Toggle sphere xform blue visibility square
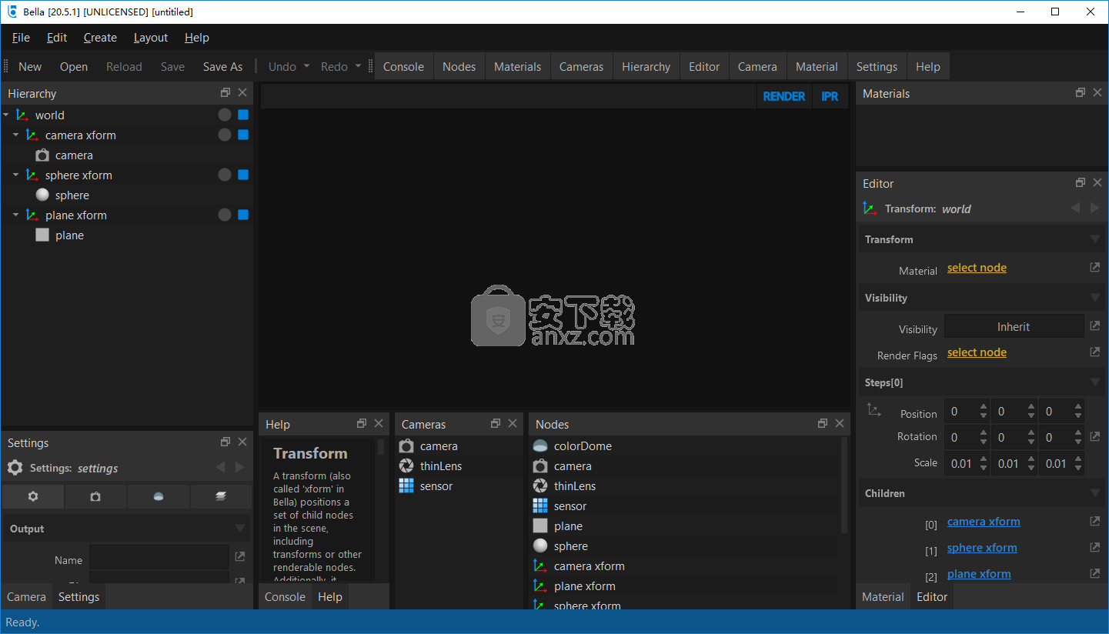Image resolution: width=1109 pixels, height=634 pixels. pyautogui.click(x=243, y=175)
